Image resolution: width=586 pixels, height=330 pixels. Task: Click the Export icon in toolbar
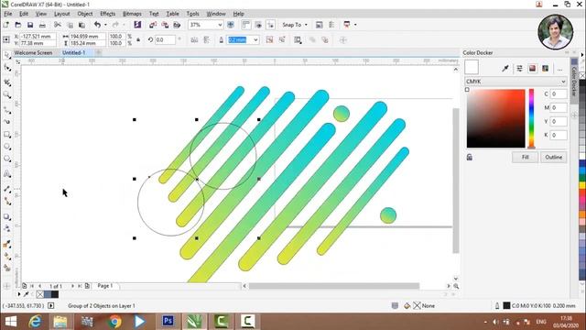click(165, 25)
